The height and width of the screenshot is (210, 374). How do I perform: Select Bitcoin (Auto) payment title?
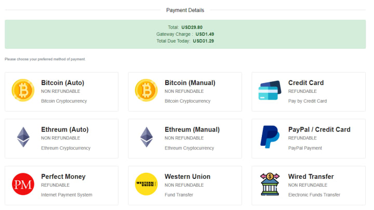(62, 83)
